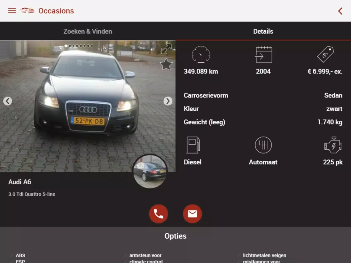
Task: Click the 1.740 kg value
Action: [x=330, y=122]
